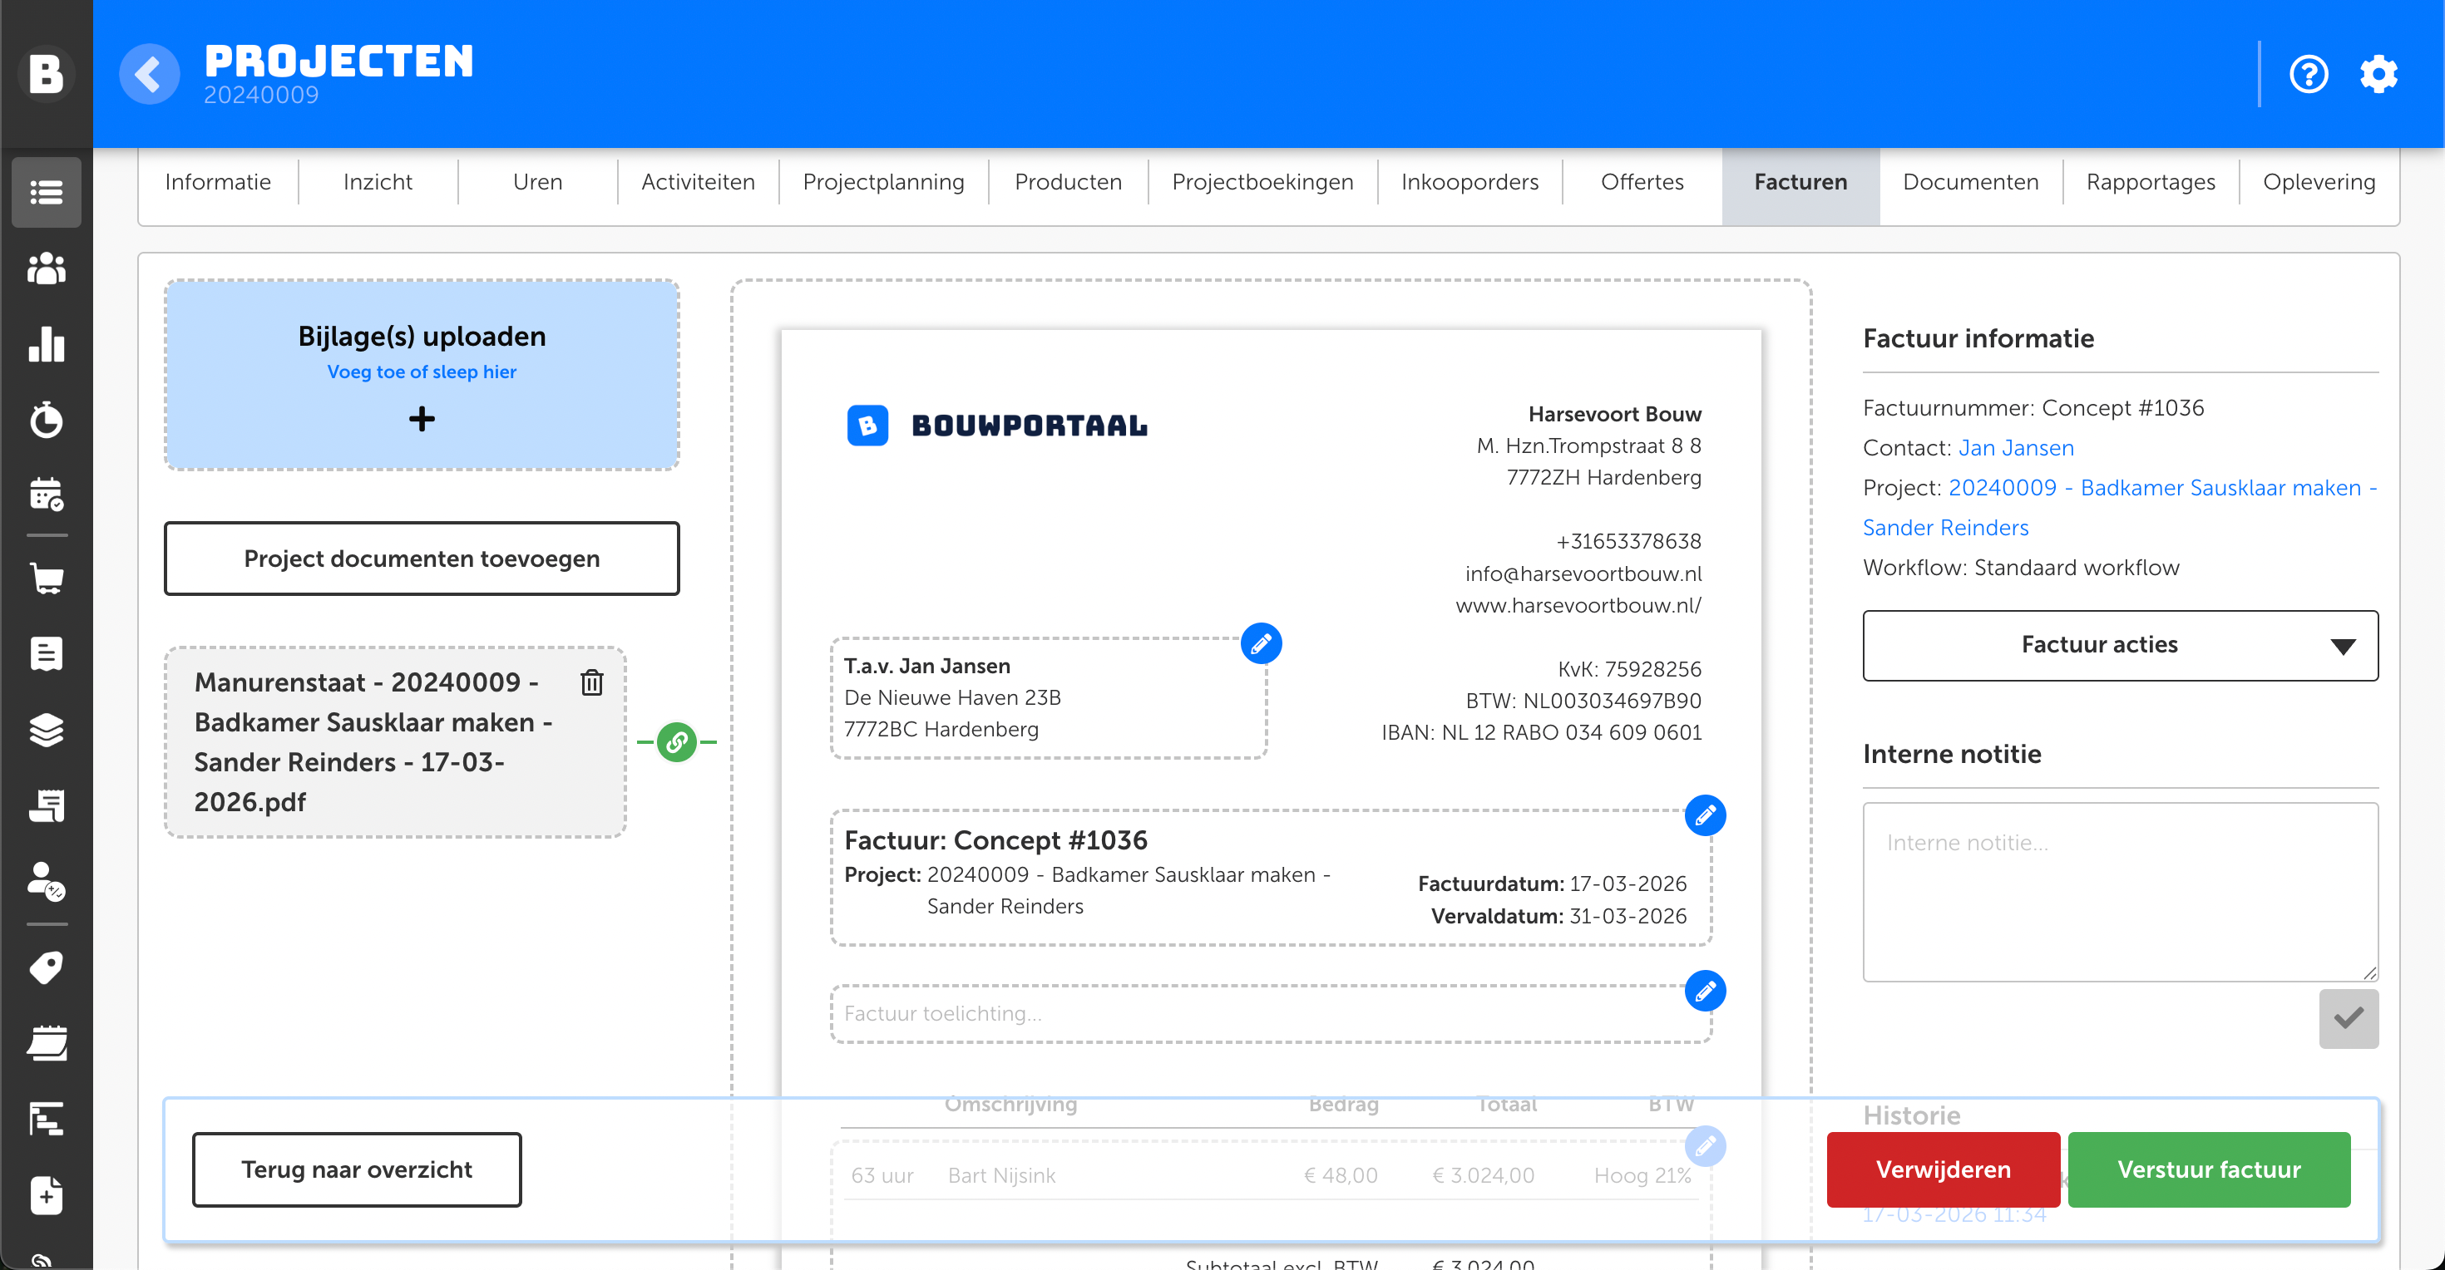
Task: Open the stacked layers icon in sidebar
Action: point(47,730)
